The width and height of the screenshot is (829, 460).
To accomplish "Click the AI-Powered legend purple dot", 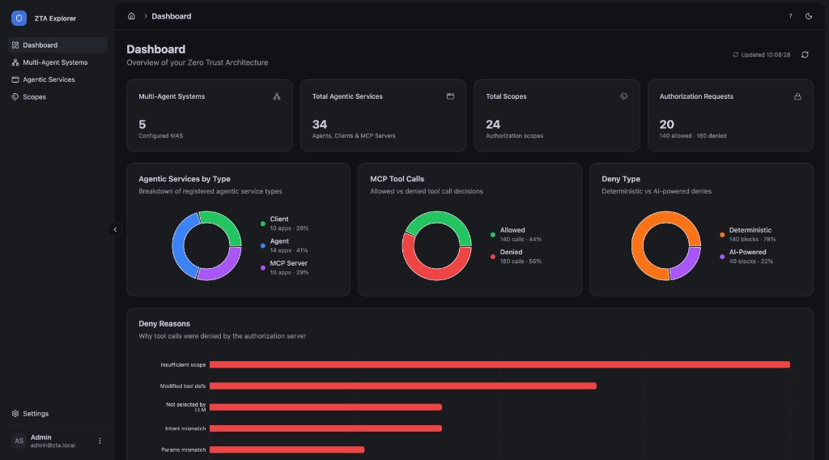I will (x=722, y=257).
